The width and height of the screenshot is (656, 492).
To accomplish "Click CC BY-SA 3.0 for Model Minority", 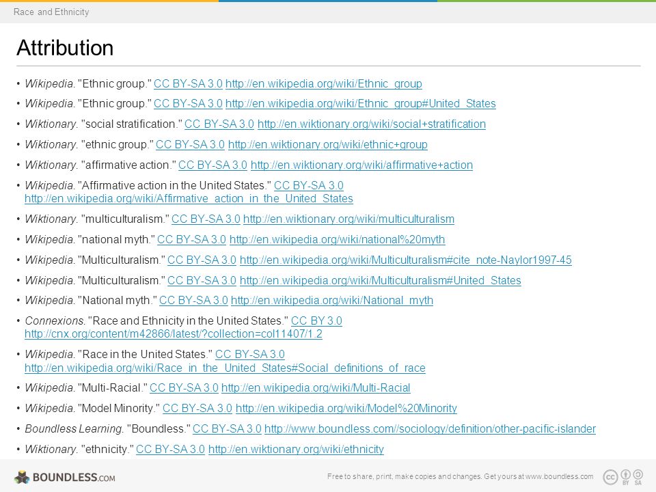I will click(x=197, y=409).
